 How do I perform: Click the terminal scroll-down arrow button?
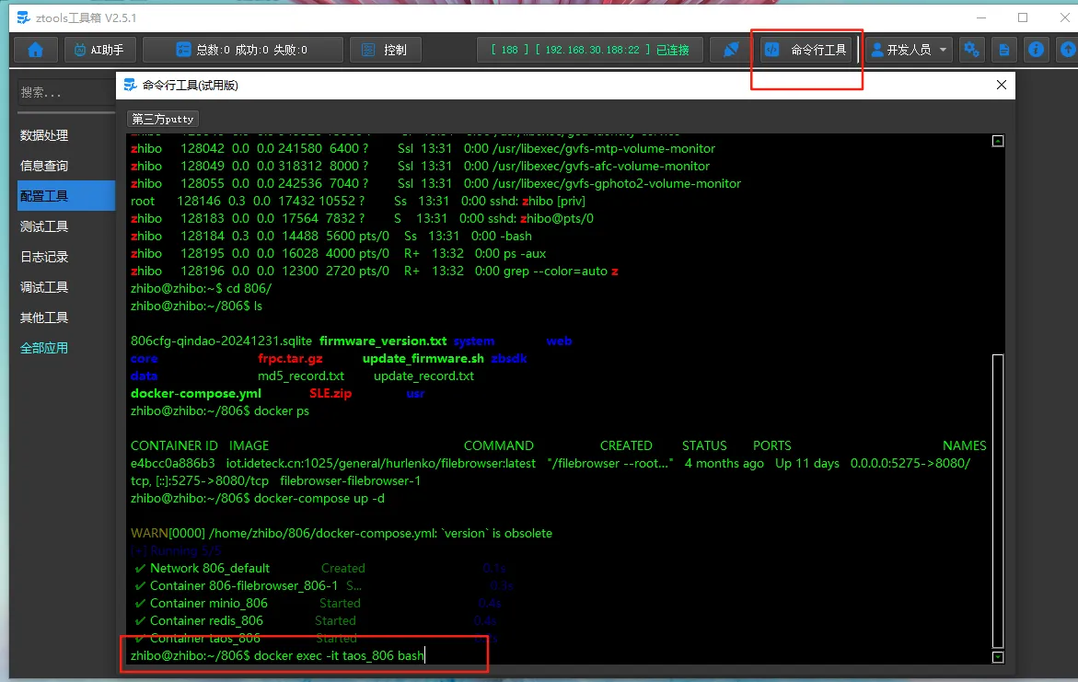[x=998, y=657]
